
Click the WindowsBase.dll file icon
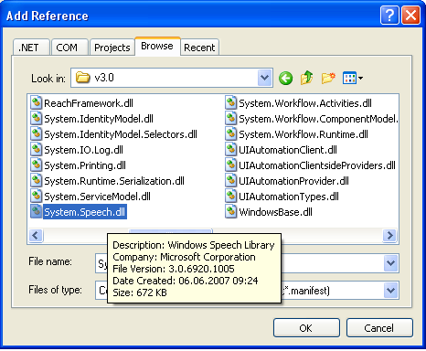(230, 211)
